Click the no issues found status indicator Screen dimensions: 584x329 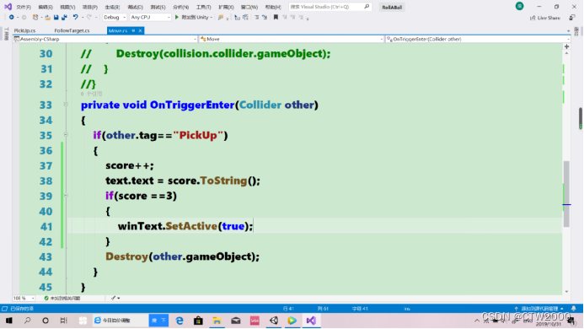point(62,298)
